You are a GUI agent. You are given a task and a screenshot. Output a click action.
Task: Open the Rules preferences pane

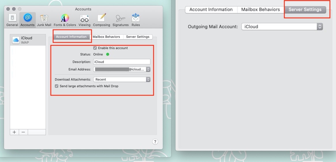136,20
